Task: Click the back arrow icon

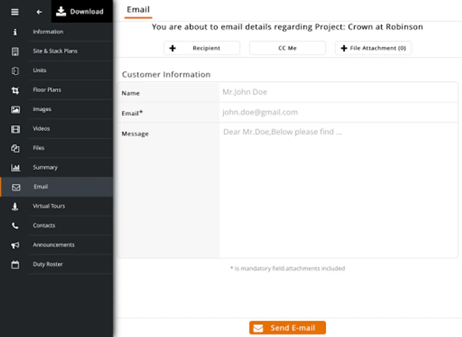Action: [39, 12]
